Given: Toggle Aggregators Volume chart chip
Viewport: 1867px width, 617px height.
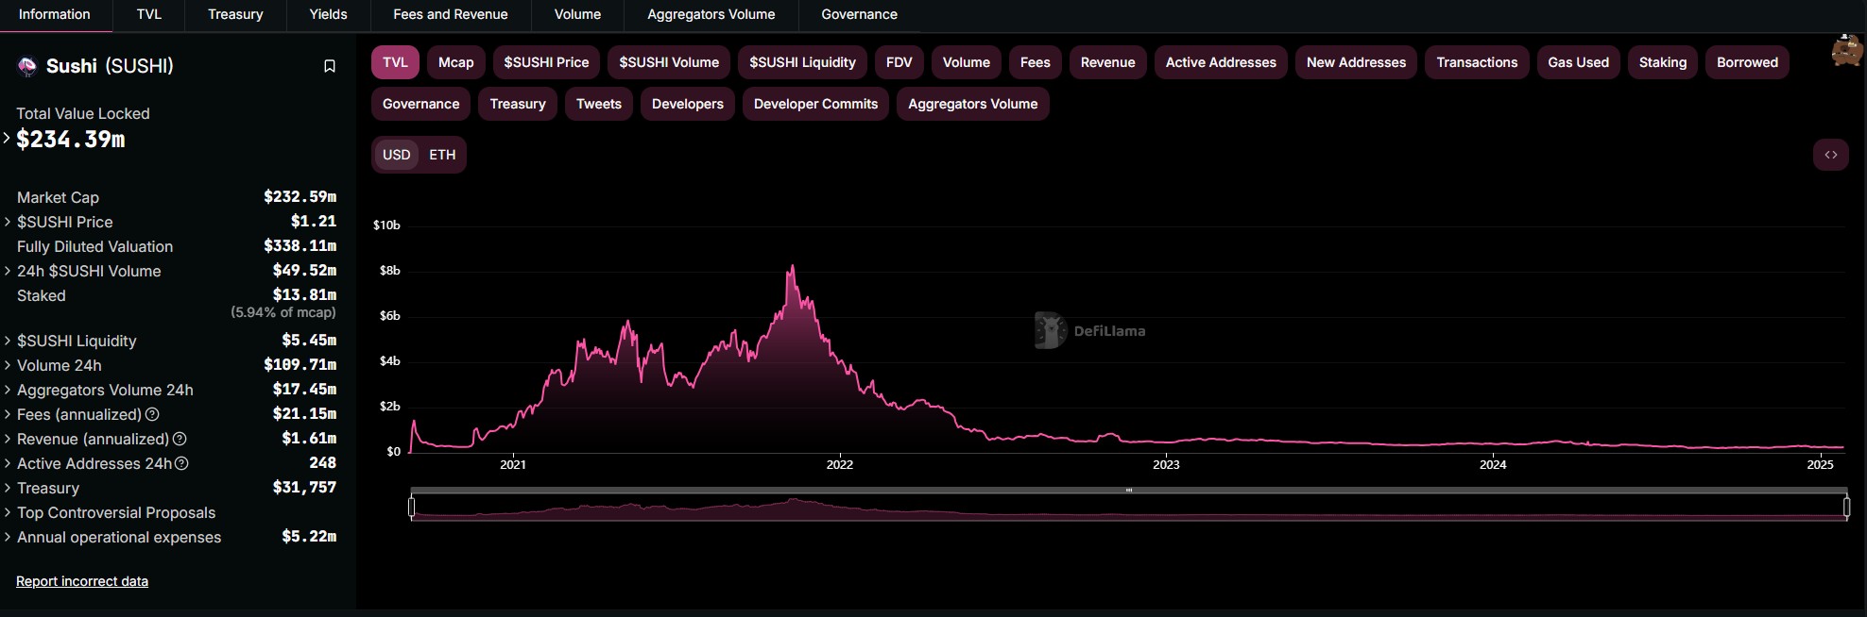Looking at the screenshot, I should [x=972, y=104].
